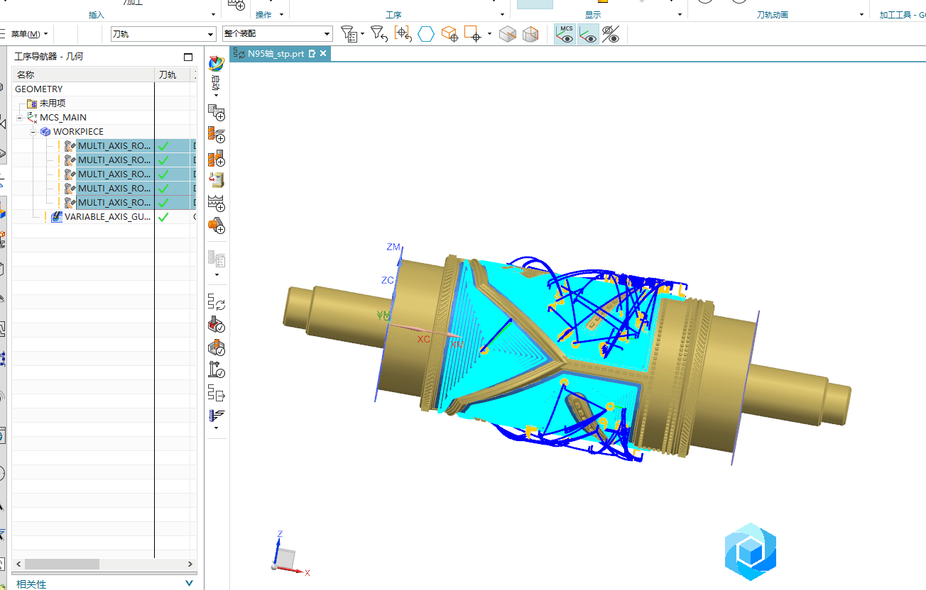Click the Generate Tool Path icon
The image size is (926, 590).
(x=216, y=302)
